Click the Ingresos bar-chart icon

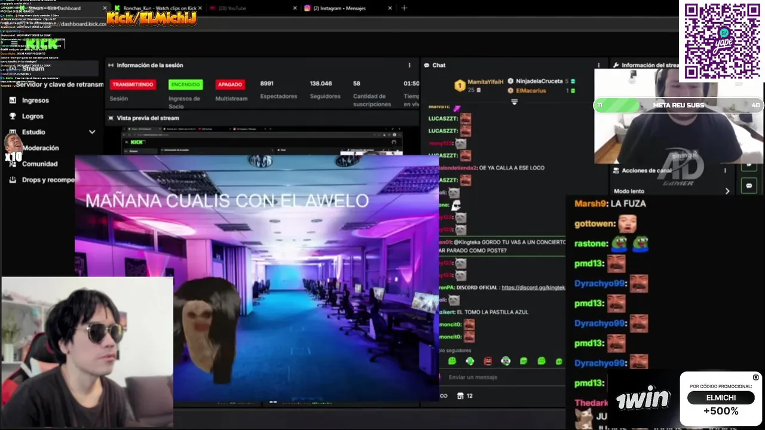pos(13,100)
